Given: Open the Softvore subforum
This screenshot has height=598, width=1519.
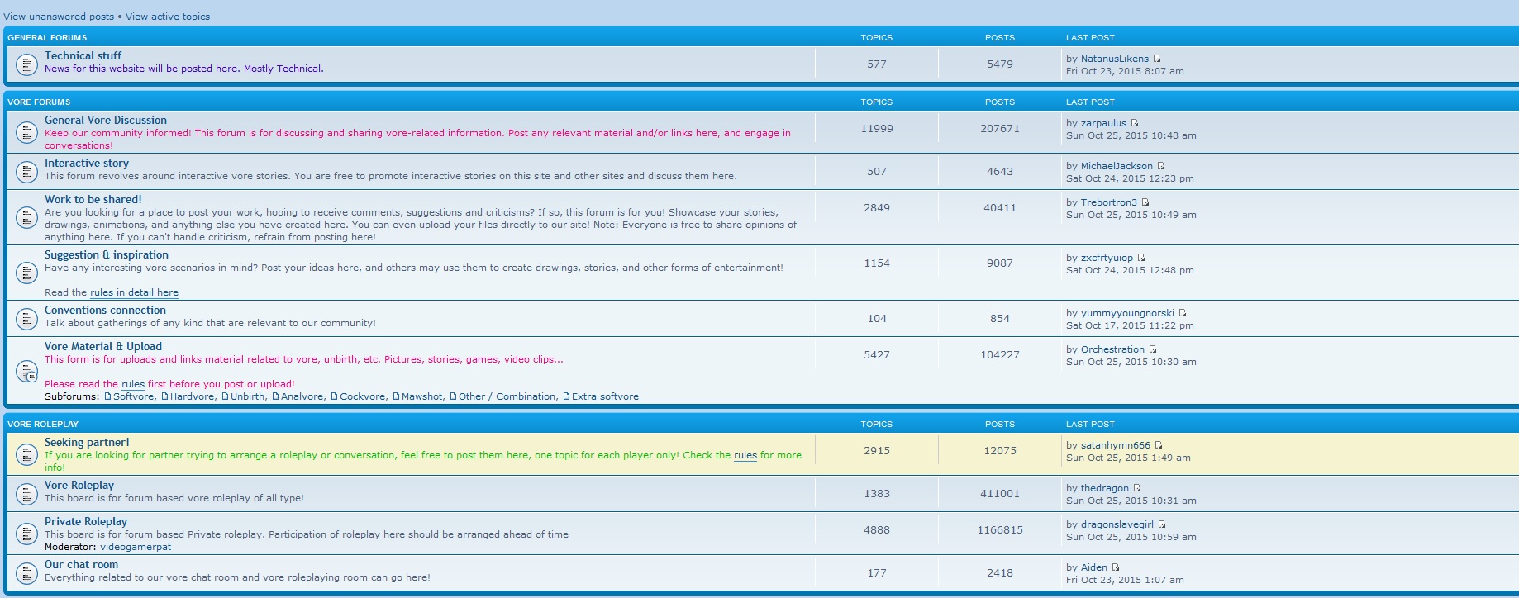Looking at the screenshot, I should click(x=134, y=396).
